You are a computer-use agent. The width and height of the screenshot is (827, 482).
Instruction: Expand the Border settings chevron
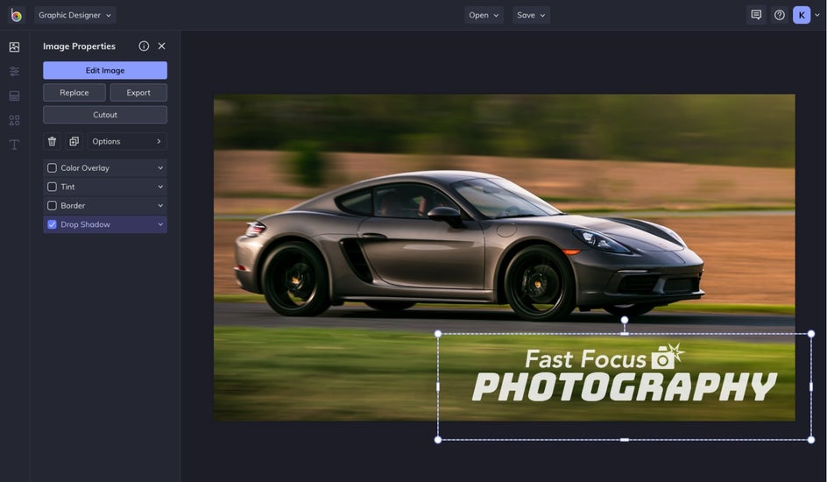point(160,206)
